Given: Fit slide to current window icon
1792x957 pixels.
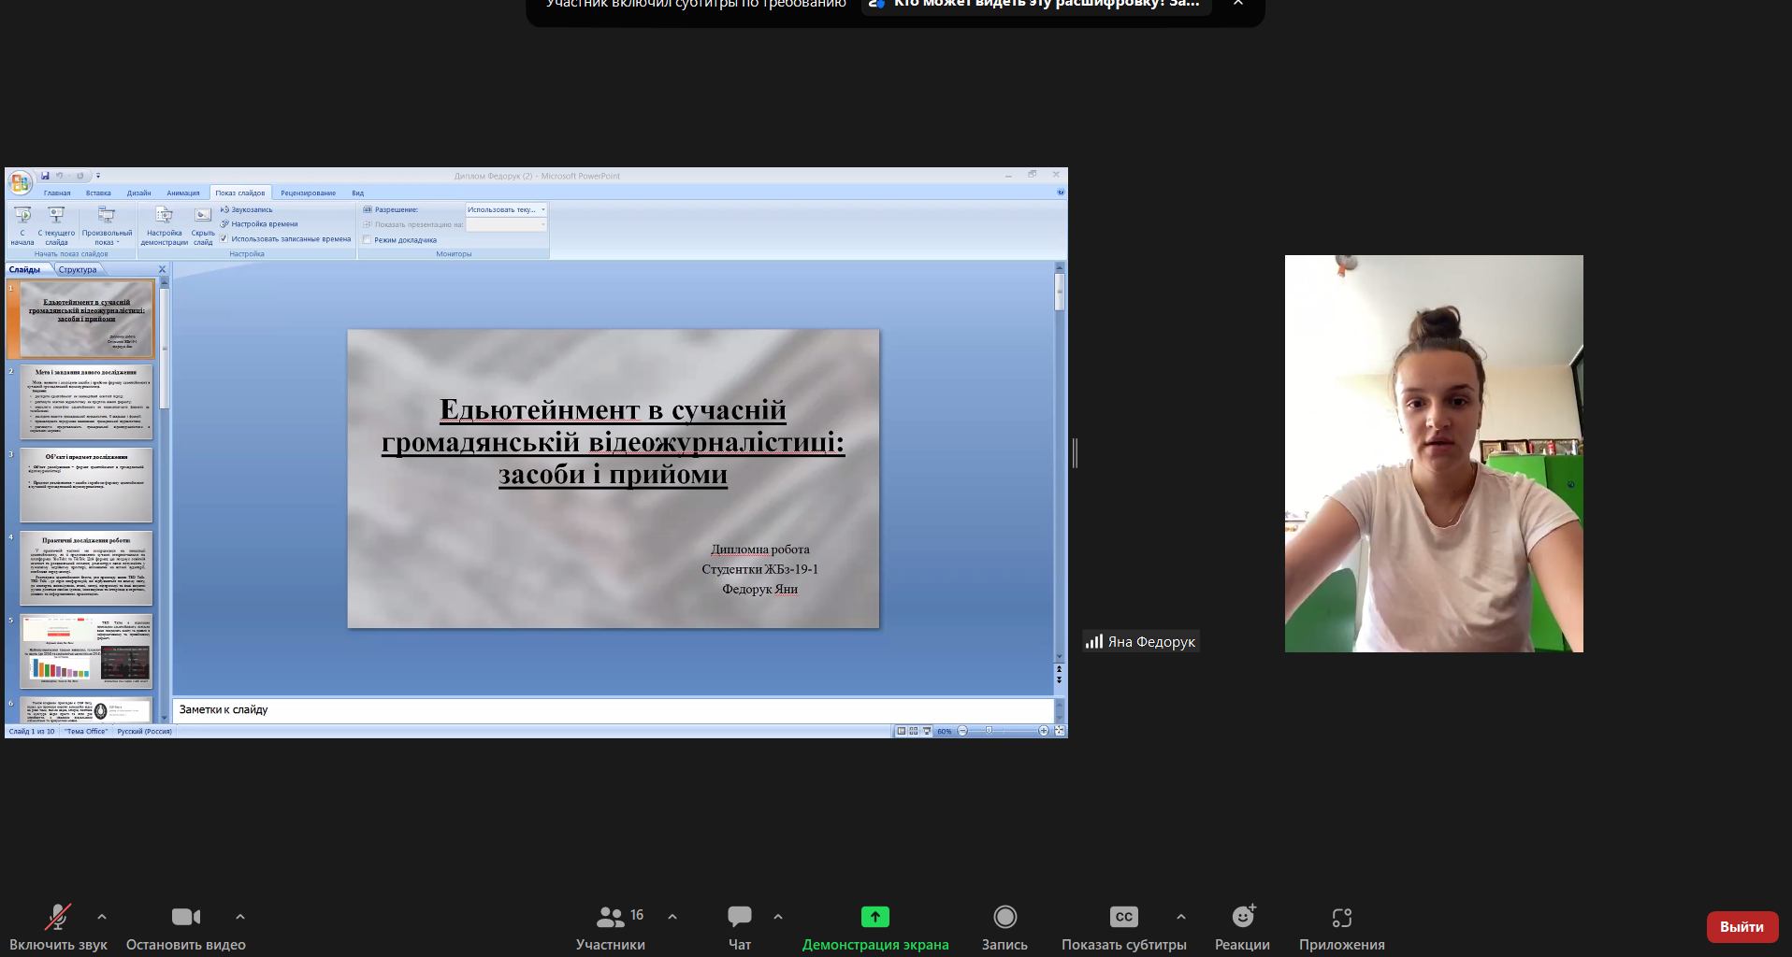Looking at the screenshot, I should (1059, 731).
